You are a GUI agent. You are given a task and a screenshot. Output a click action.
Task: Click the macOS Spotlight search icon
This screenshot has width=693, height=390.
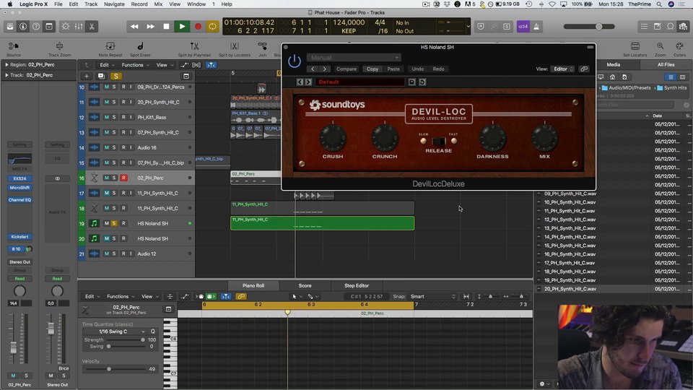(x=659, y=4)
